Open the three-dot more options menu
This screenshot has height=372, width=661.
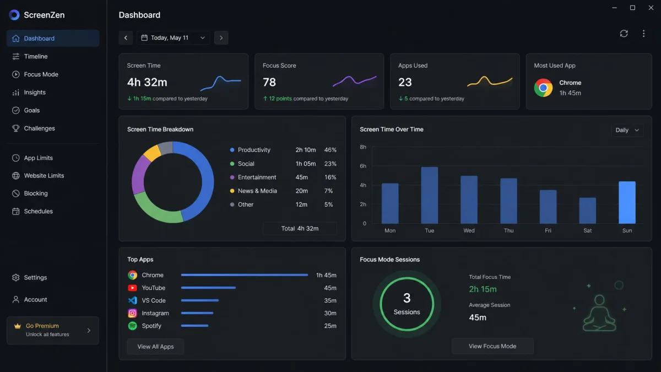643,34
